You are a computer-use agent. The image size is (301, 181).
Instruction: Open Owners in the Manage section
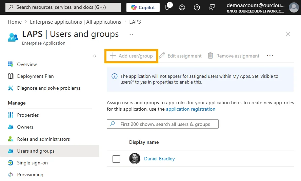tap(25, 127)
